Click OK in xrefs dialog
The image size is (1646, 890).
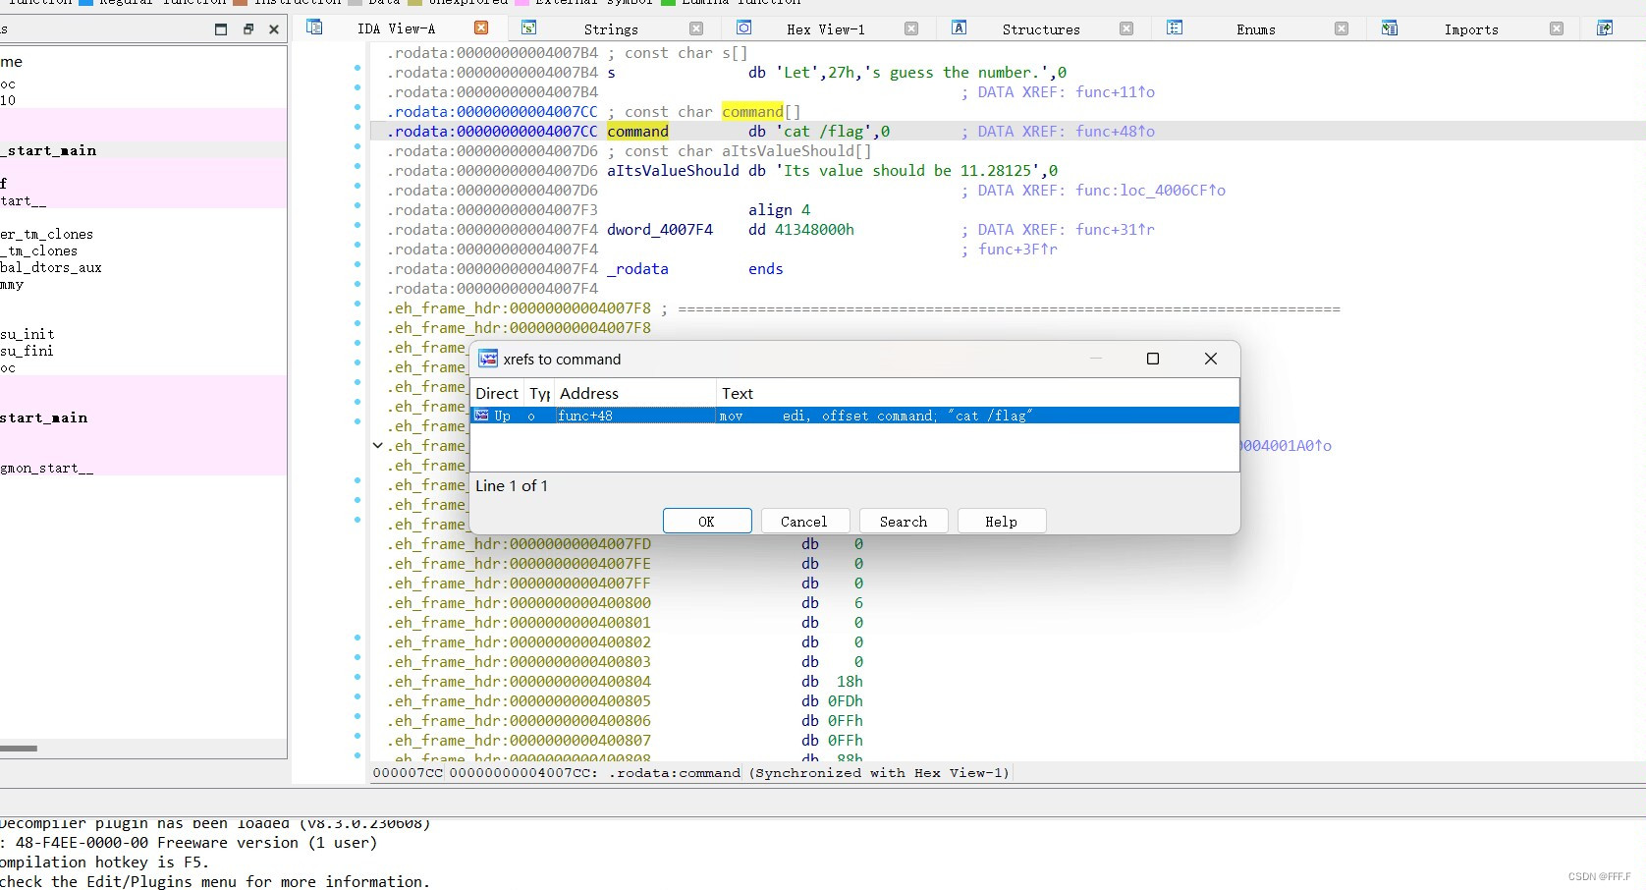(707, 521)
